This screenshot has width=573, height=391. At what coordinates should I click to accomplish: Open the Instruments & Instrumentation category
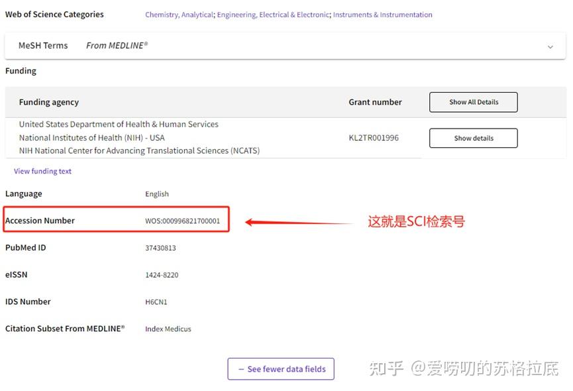click(382, 14)
